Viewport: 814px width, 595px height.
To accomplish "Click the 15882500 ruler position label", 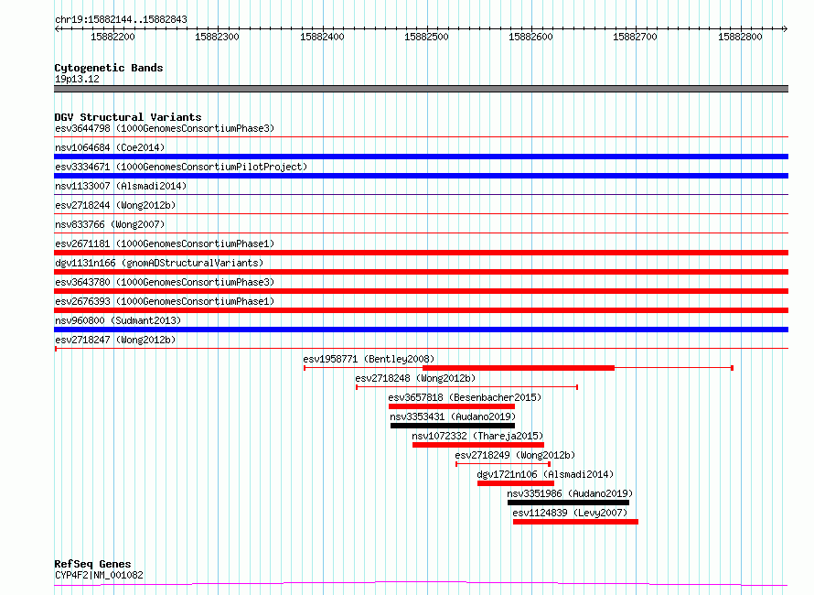I will [426, 37].
